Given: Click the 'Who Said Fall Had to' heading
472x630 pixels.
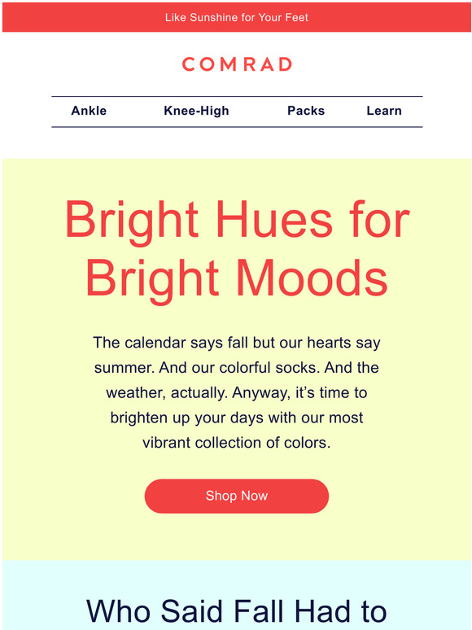Looking at the screenshot, I should pyautogui.click(x=237, y=611).
